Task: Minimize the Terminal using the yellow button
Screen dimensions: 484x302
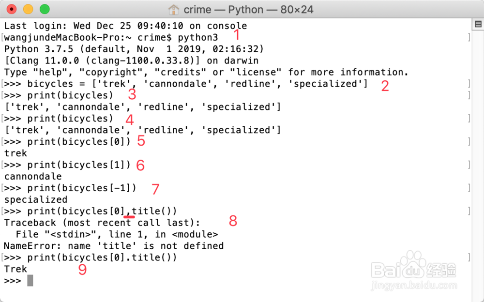Action: pos(28,9)
